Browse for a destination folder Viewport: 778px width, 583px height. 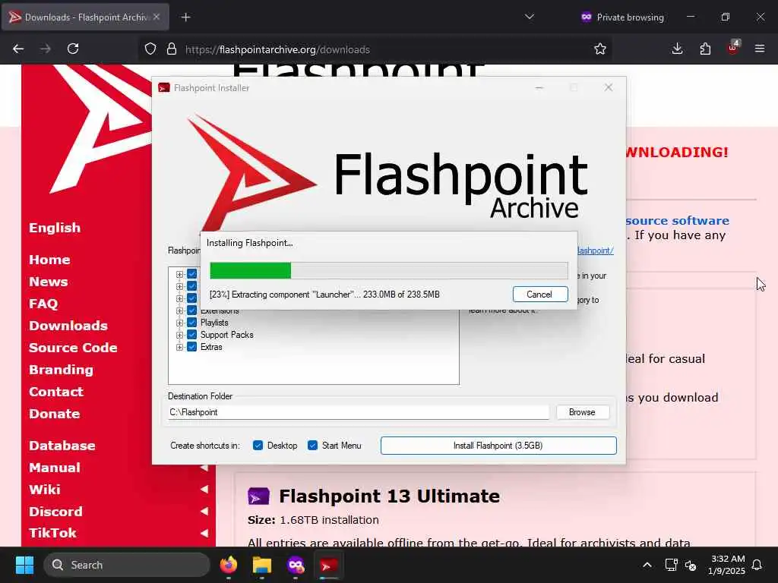point(583,412)
